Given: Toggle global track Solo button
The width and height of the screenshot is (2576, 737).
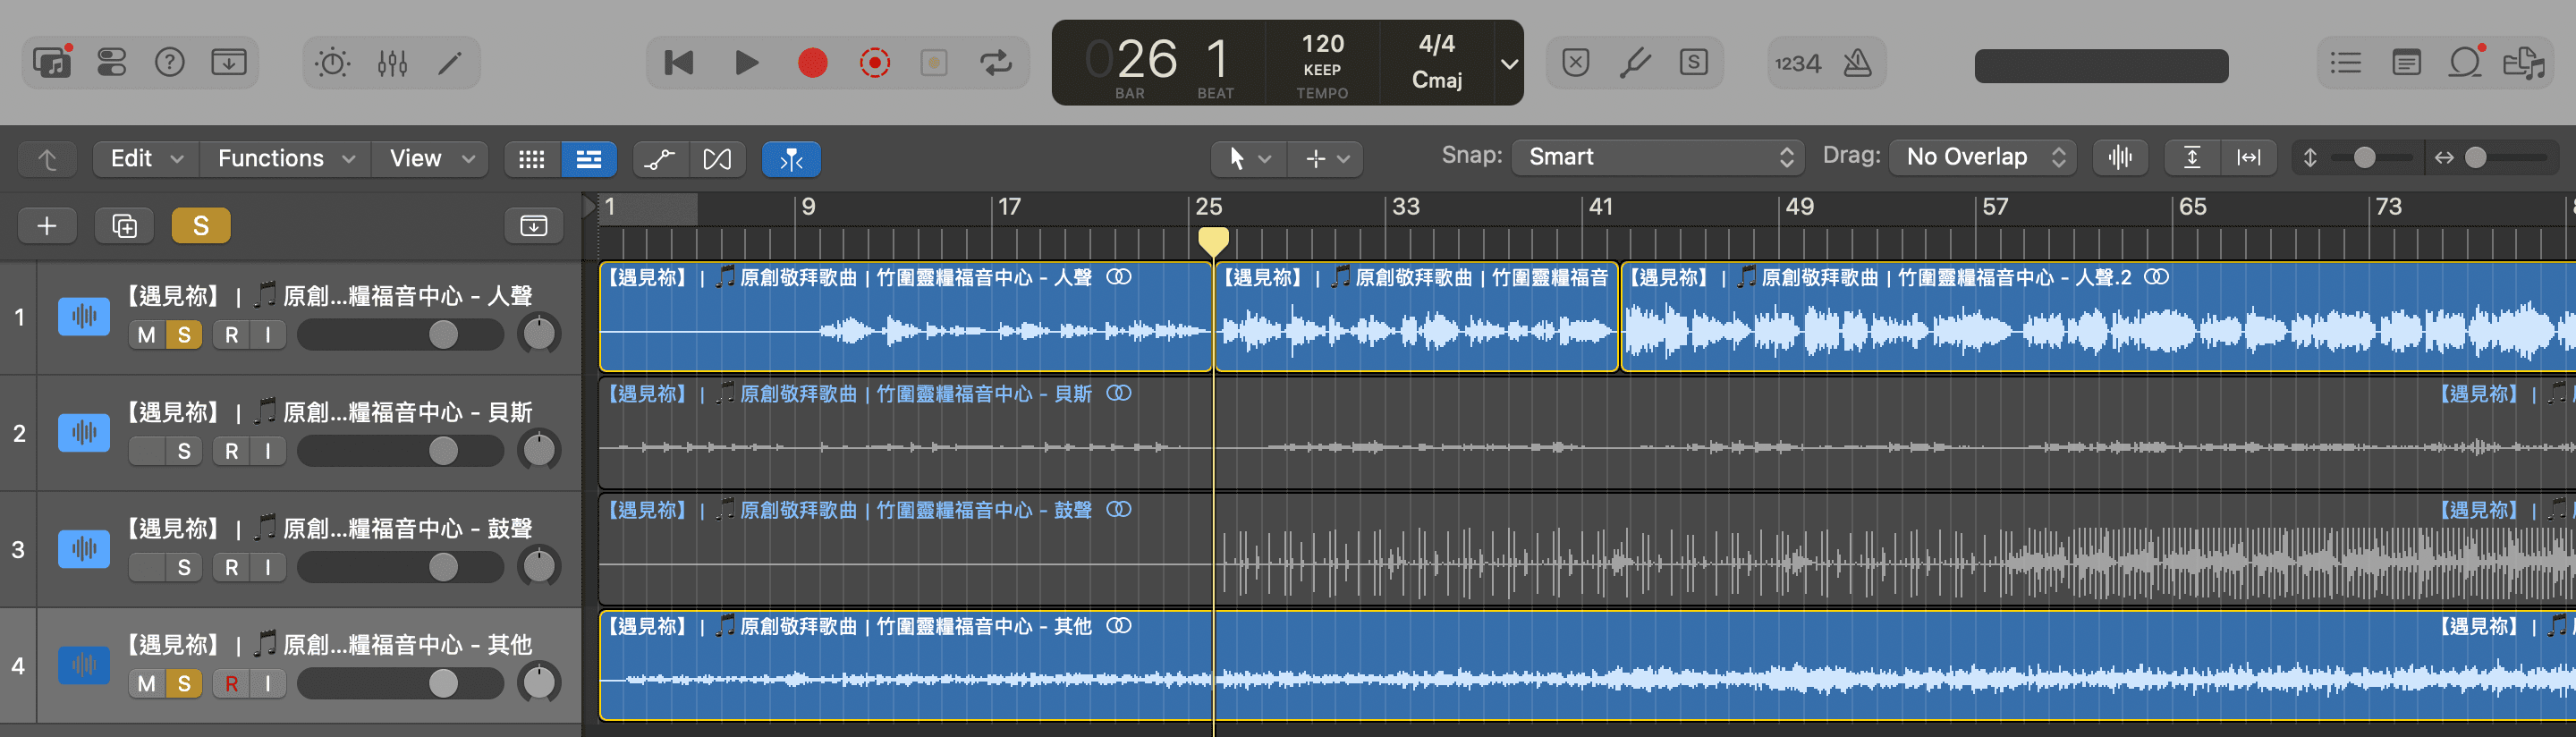Looking at the screenshot, I should click(x=201, y=226).
